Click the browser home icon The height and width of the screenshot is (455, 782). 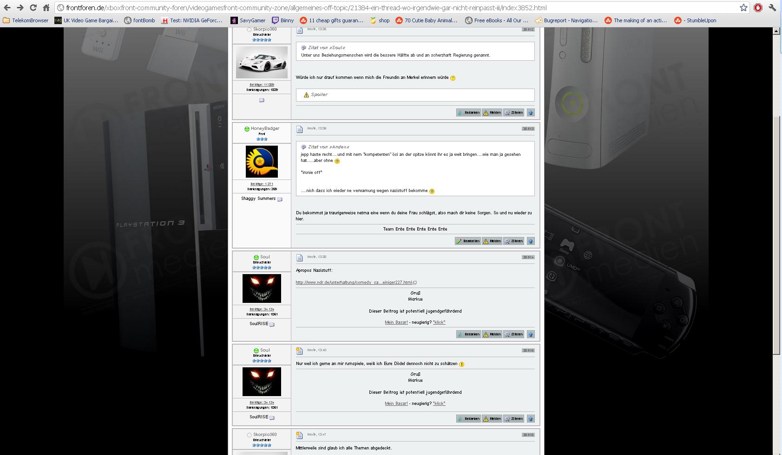click(x=46, y=8)
